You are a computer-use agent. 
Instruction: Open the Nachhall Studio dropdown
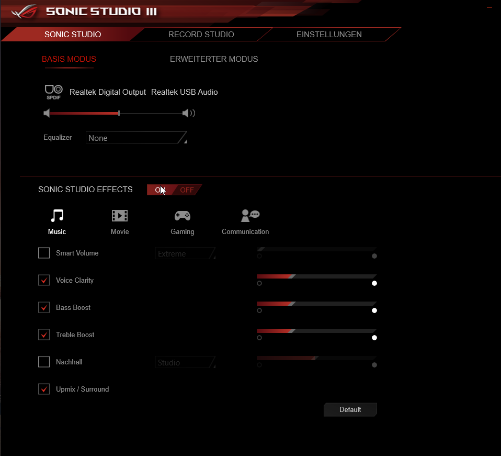click(x=185, y=362)
